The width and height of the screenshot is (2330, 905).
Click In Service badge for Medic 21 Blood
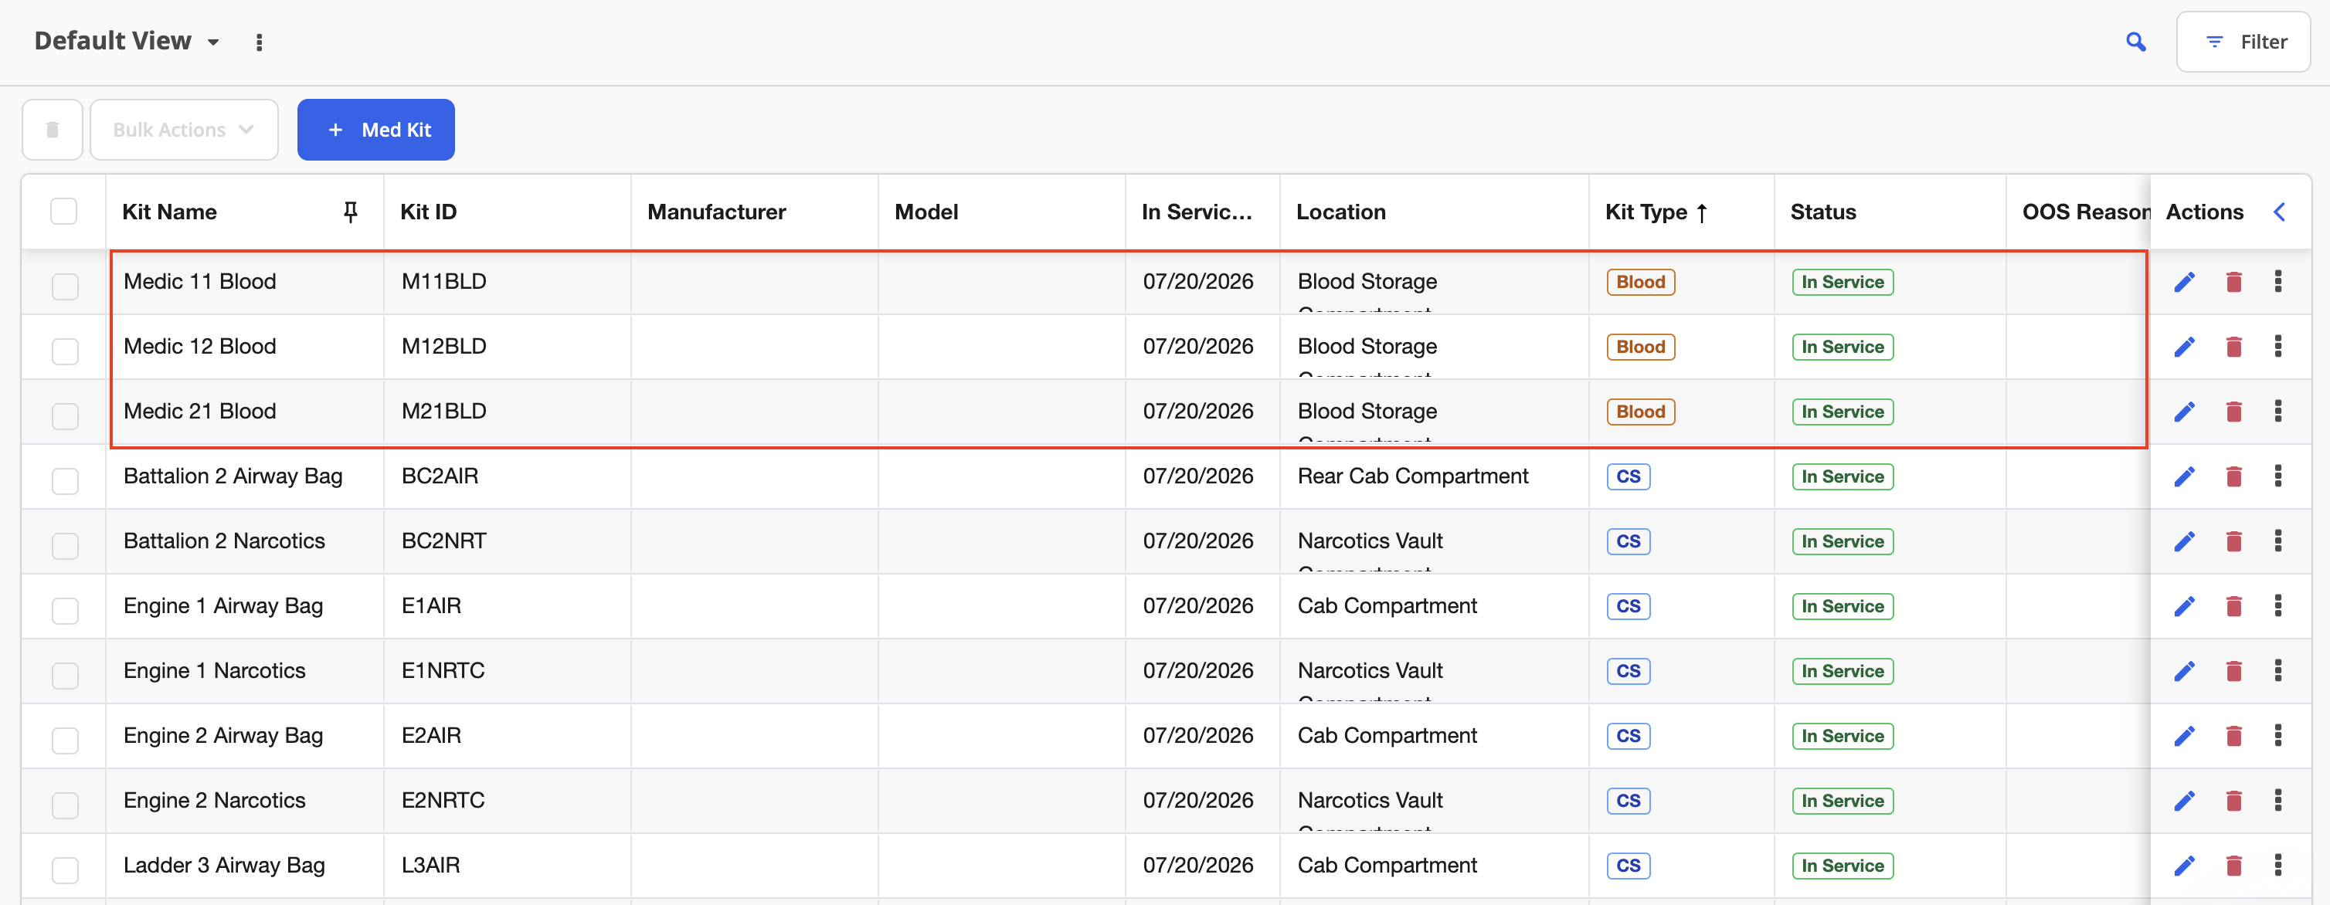coord(1842,412)
